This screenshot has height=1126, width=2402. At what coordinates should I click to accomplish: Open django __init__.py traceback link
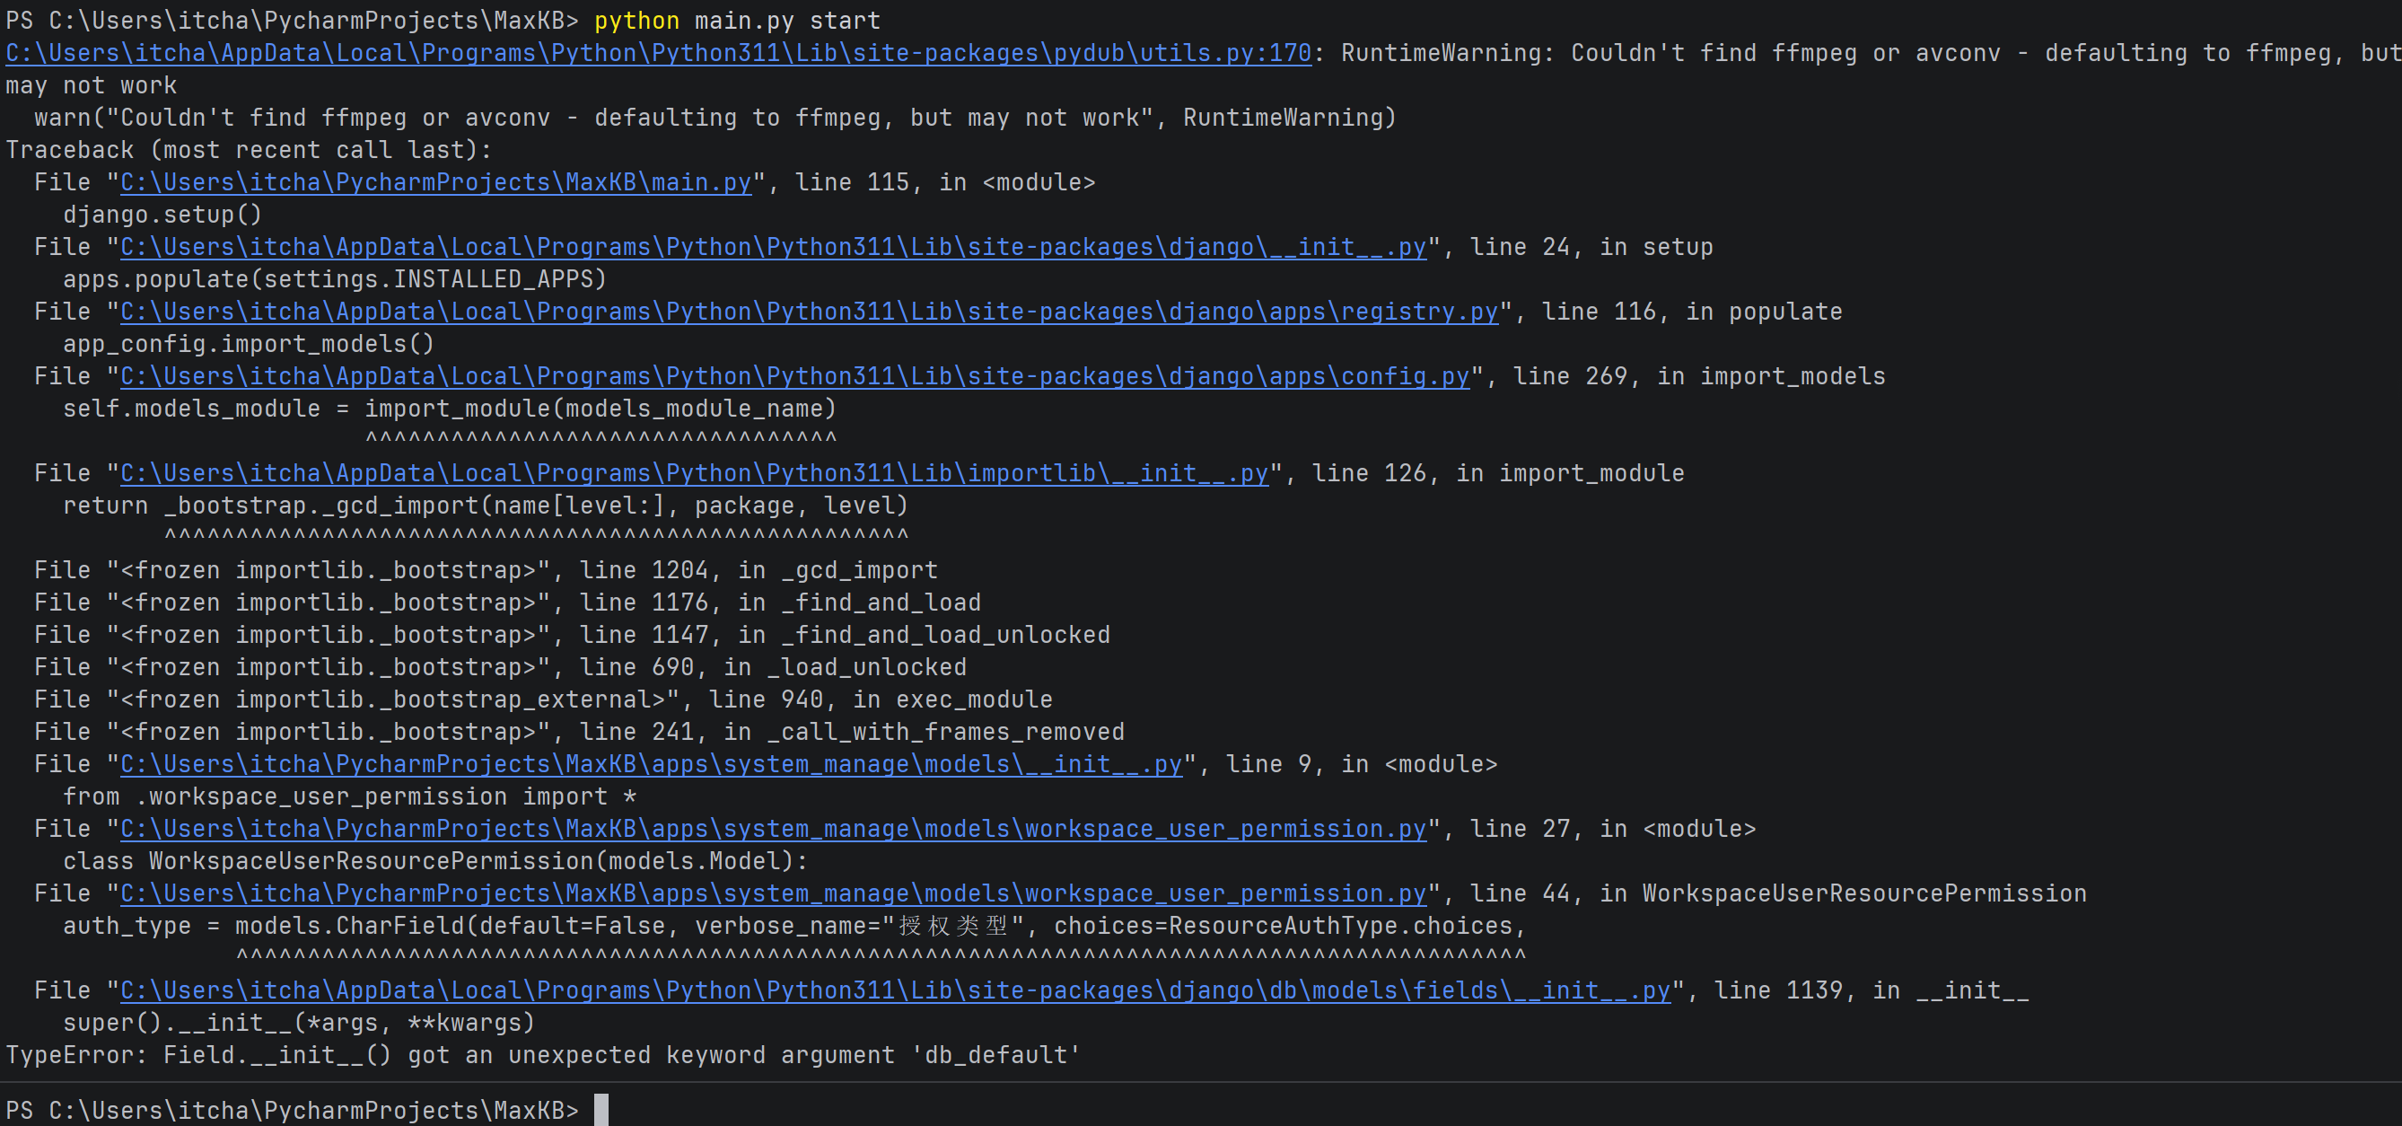773,247
